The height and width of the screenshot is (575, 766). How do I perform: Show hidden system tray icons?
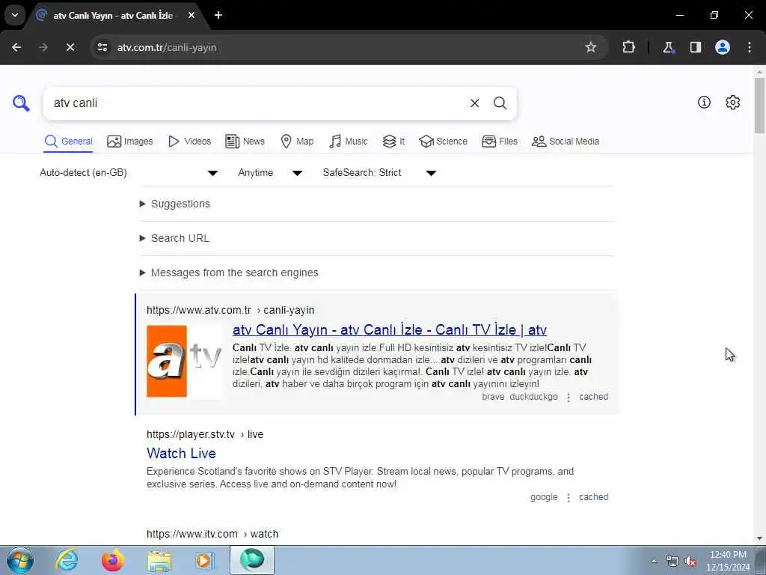[654, 561]
